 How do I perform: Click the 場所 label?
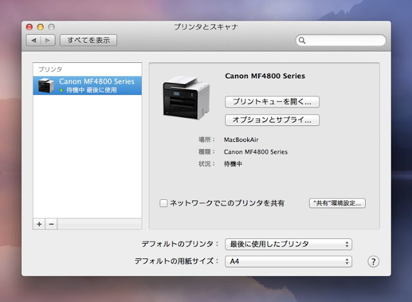coord(207,139)
